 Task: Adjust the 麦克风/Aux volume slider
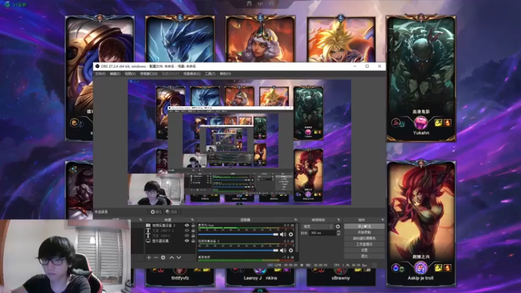238,234
